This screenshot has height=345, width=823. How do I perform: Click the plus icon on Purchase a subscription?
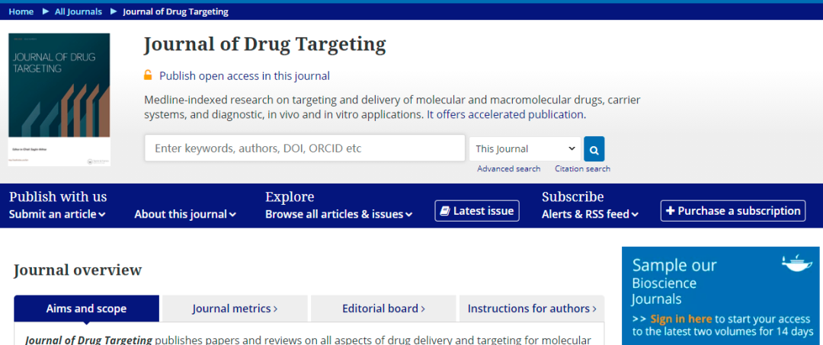pyautogui.click(x=670, y=211)
